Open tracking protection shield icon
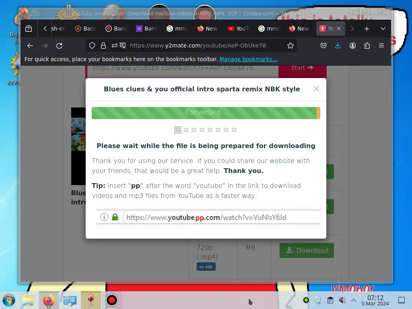 [92, 46]
